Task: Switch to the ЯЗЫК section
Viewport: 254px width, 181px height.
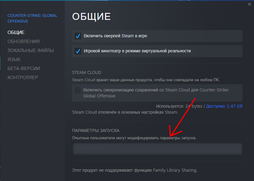Action: coord(14,60)
